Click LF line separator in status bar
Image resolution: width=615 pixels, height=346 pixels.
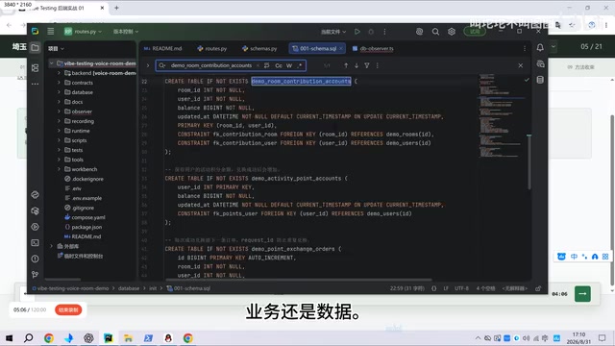click(x=446, y=288)
